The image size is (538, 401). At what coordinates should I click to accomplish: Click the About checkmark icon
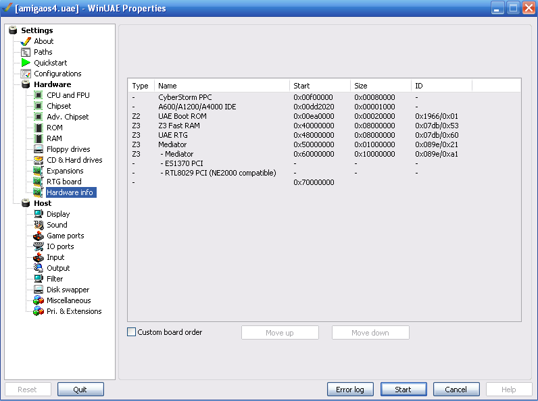pyautogui.click(x=26, y=41)
